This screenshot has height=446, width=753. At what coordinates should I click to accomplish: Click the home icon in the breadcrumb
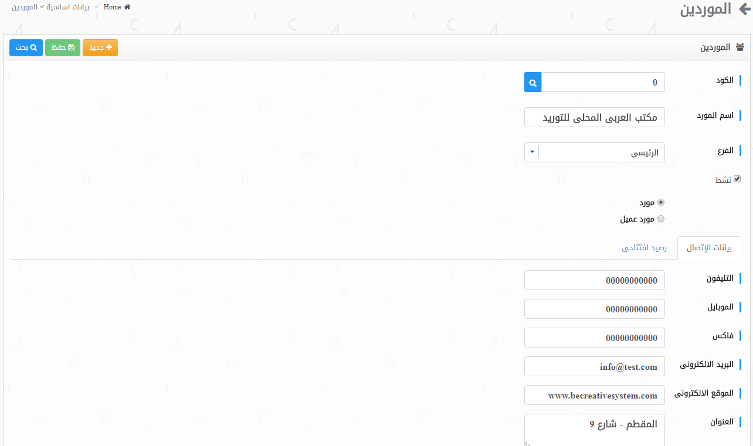coord(127,7)
